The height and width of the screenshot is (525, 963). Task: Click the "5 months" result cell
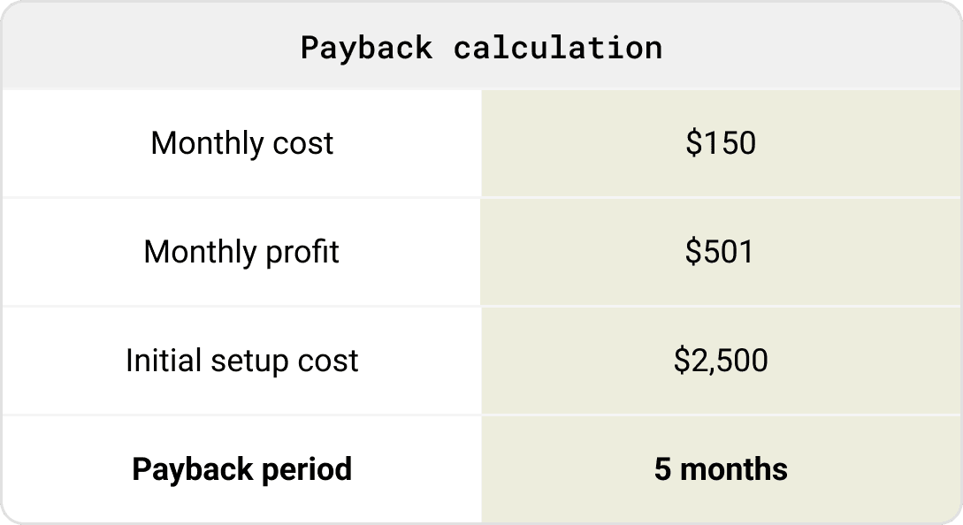coord(721,469)
